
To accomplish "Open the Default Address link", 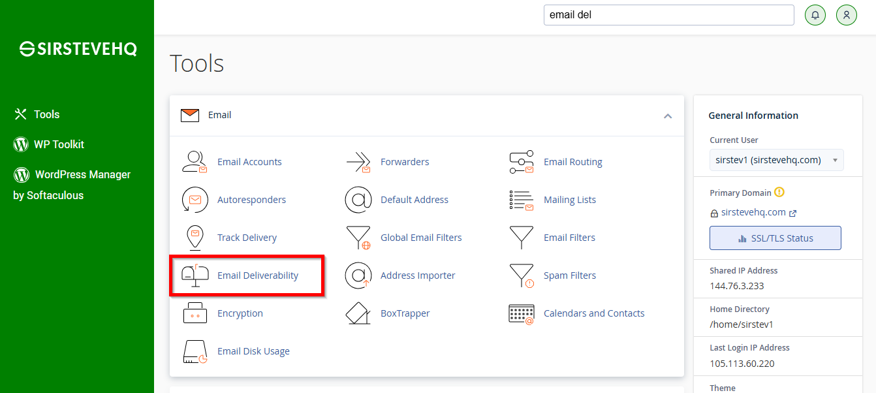I will (x=415, y=200).
